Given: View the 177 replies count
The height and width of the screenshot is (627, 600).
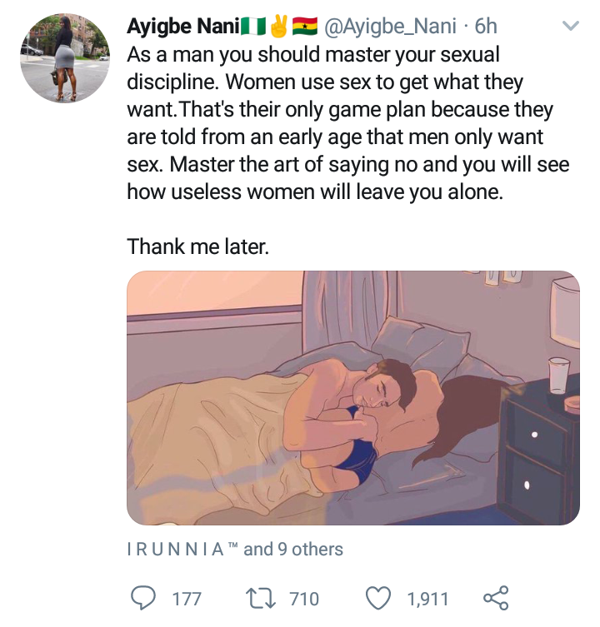Looking at the screenshot, I should pos(187,599).
